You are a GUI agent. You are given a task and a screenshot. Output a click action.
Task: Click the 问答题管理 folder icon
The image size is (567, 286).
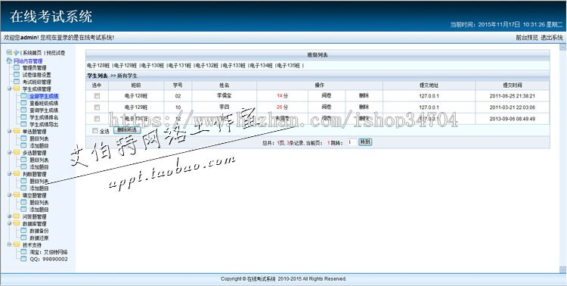click(17, 216)
